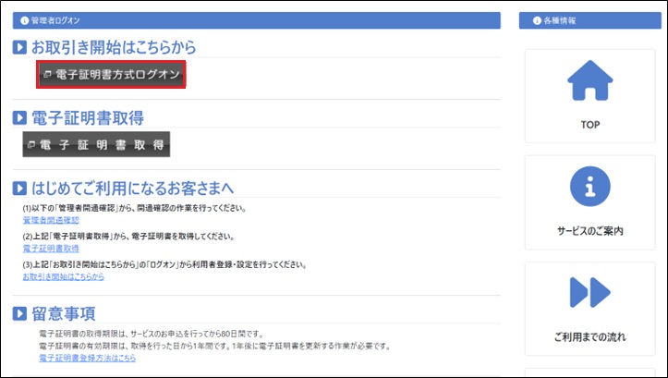The image size is (668, 378).
Task: Click arrow icon next to はじめてご利用になるお客さまへ heading
Action: pos(20,189)
